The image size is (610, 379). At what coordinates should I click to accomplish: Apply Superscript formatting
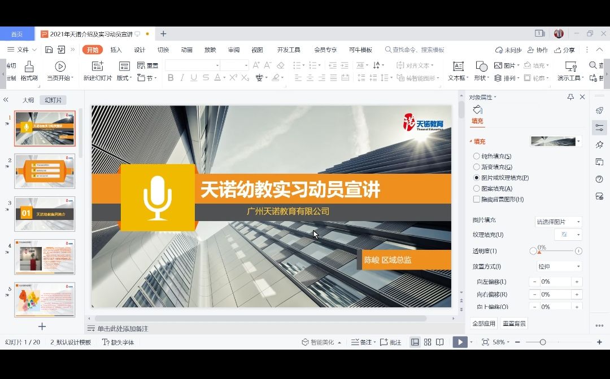pyautogui.click(x=233, y=77)
